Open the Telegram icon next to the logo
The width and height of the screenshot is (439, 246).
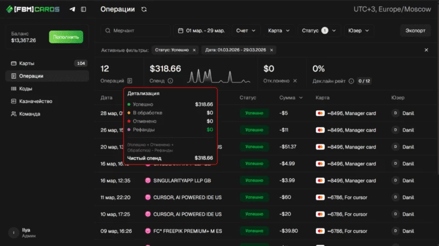point(73,10)
